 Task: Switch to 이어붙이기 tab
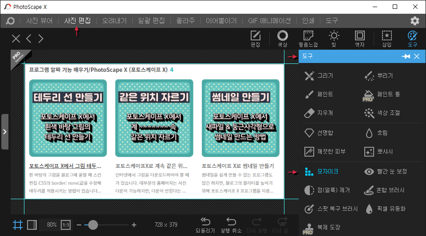pyautogui.click(x=221, y=21)
